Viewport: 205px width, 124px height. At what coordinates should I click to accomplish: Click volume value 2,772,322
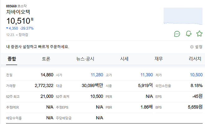[44, 86]
